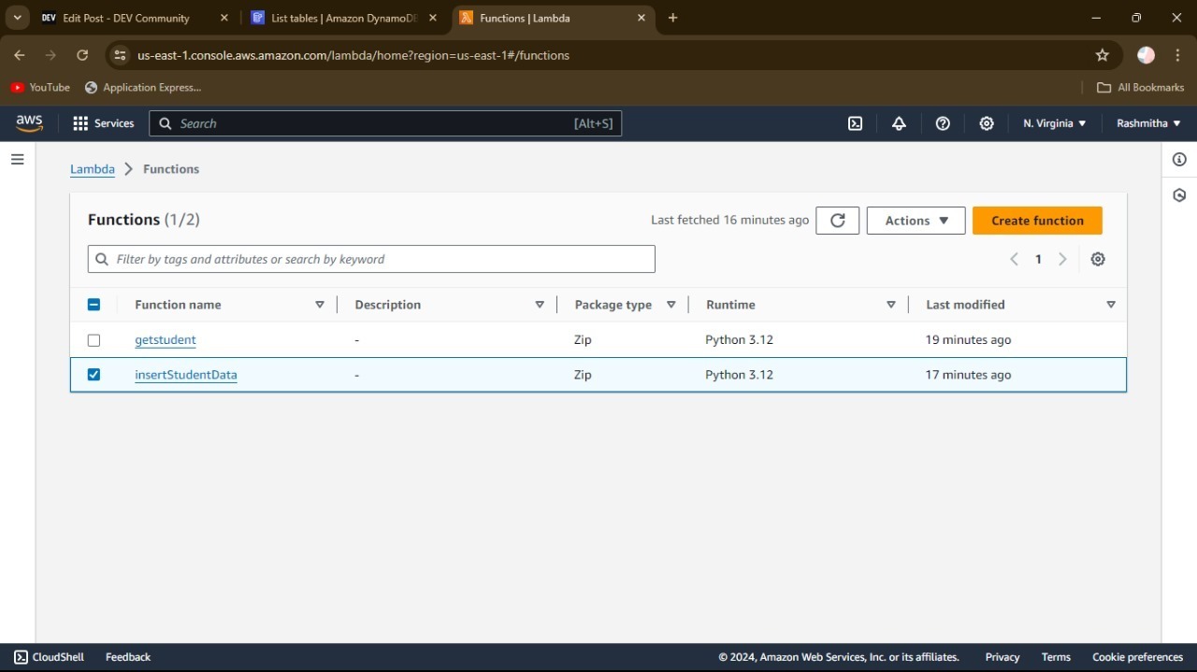This screenshot has height=672, width=1197.
Task: Open CloudShell from the footer
Action: (x=49, y=657)
